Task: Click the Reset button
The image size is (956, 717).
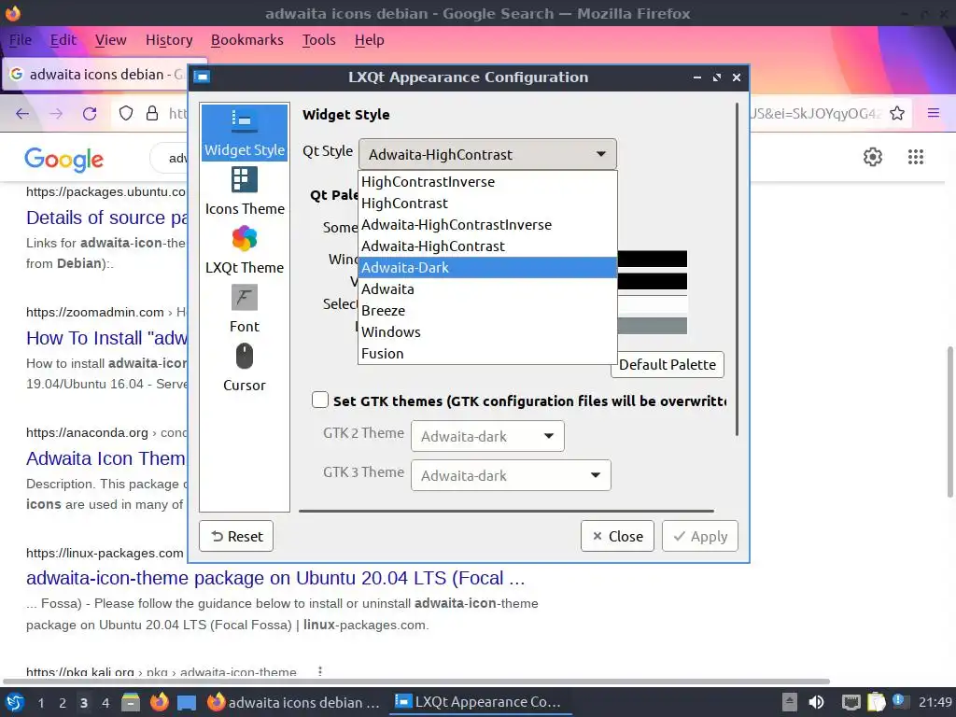Action: (236, 536)
